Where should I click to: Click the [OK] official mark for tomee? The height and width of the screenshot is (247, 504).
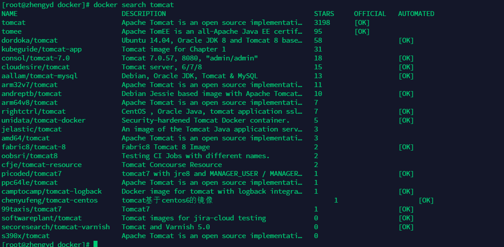tap(362, 32)
